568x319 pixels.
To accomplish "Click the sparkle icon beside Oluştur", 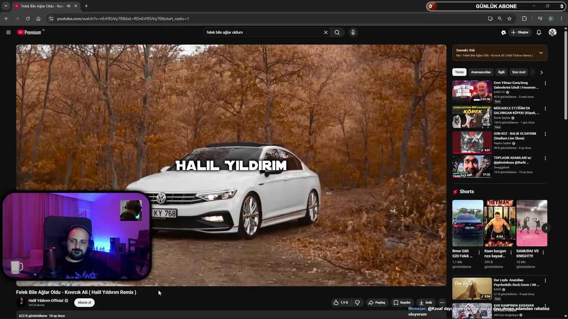I will tap(503, 32).
